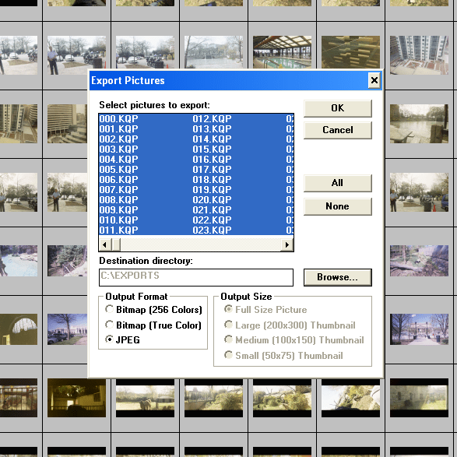457x457 pixels.
Task: Open the indoor swimming pool thumbnail
Action: [282, 52]
